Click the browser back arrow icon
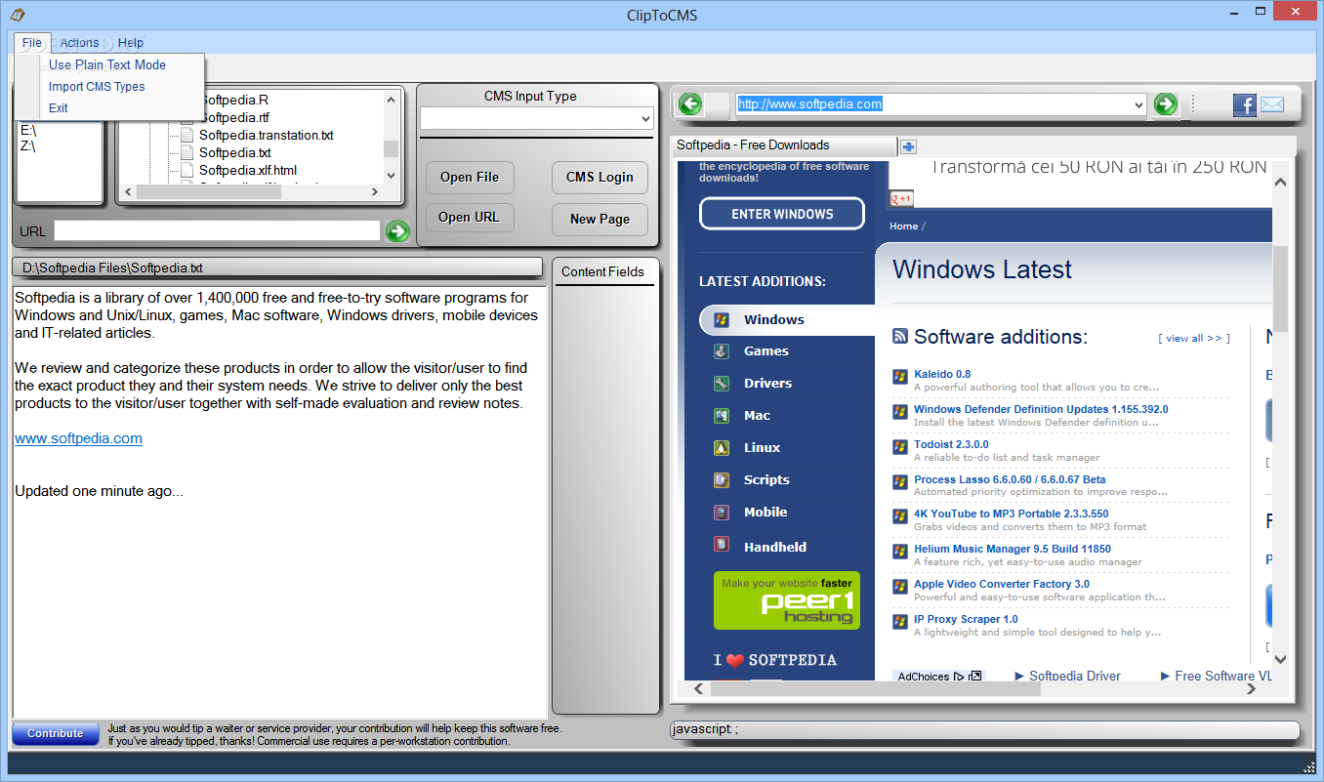Viewport: 1324px width, 782px height. click(x=690, y=104)
